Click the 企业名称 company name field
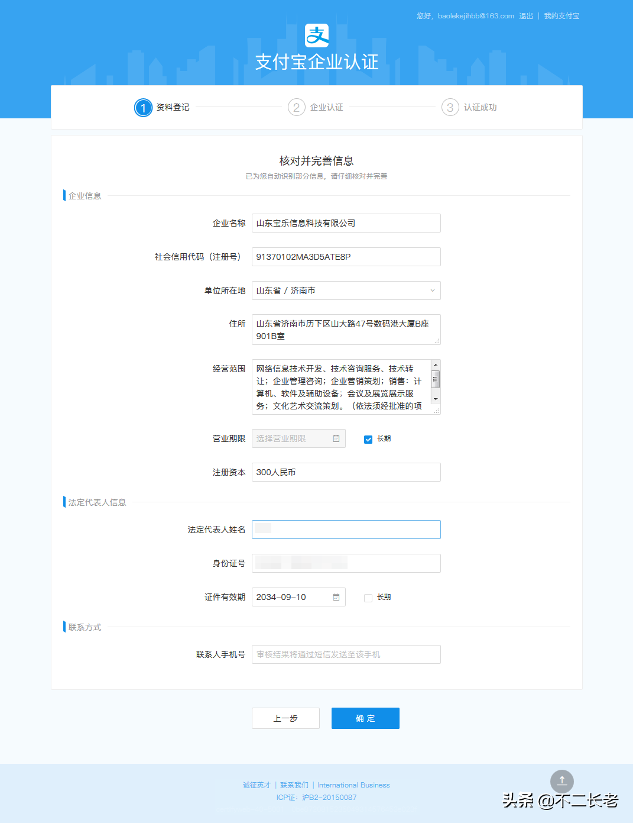 pos(346,223)
